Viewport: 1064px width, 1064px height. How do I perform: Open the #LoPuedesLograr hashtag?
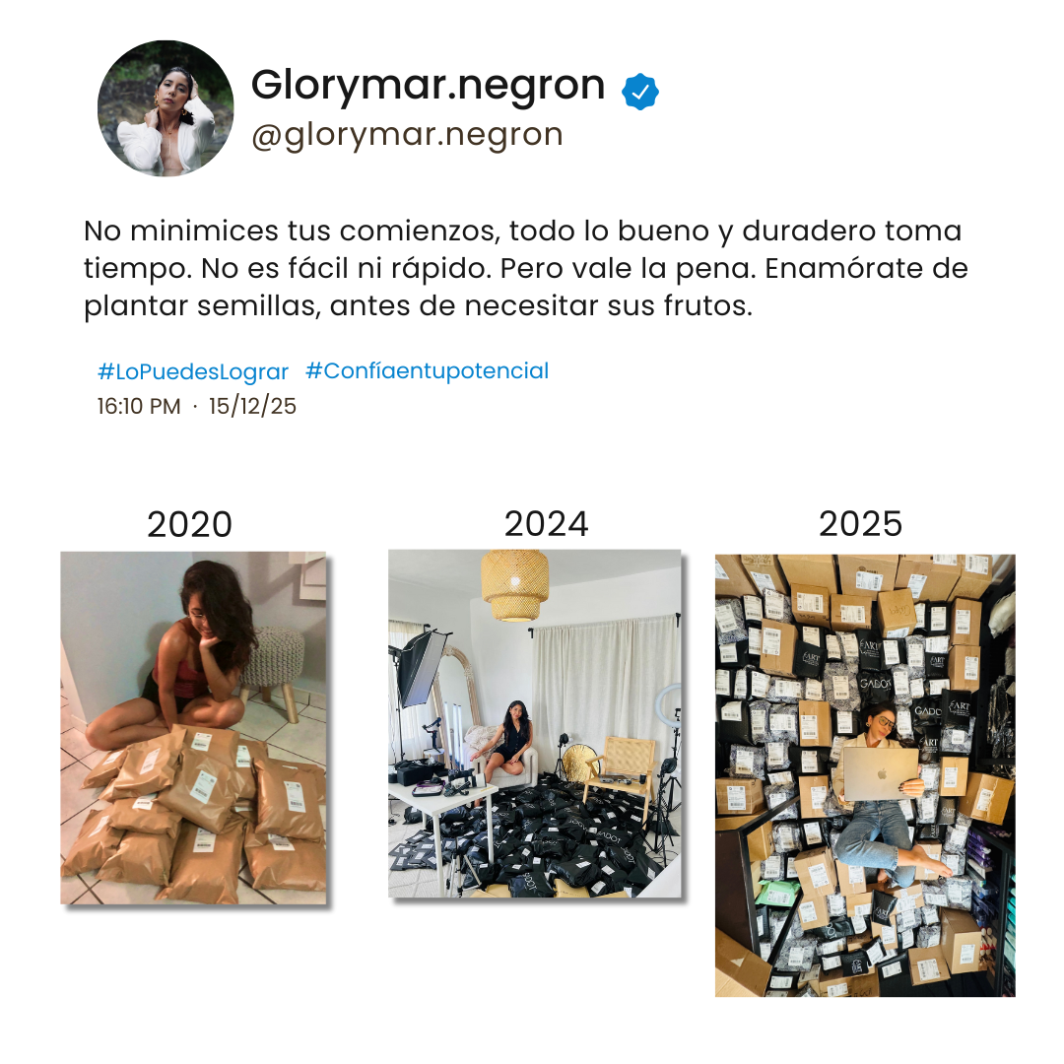coord(193,371)
